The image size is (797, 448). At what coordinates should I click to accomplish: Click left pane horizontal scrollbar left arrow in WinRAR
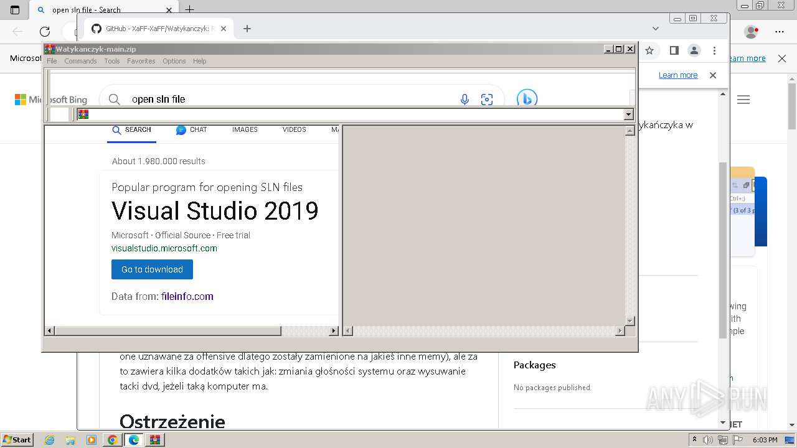pos(50,331)
